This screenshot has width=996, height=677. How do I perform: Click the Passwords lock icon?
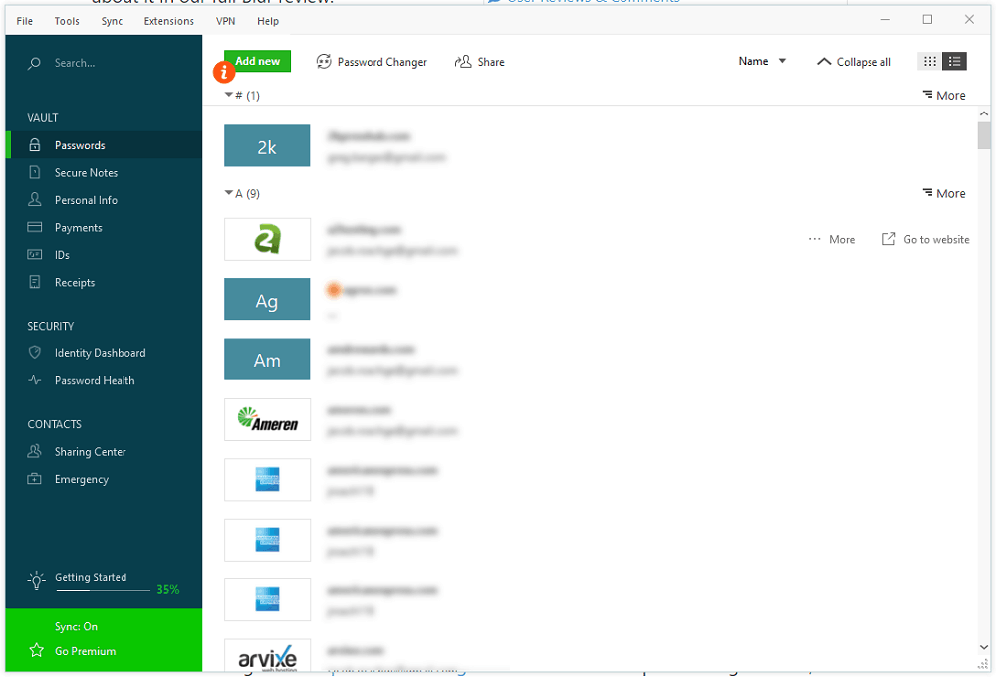point(35,145)
